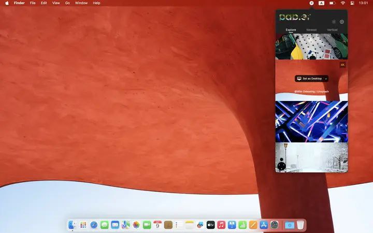Select the polka-dot cars wallpaper thumbnail
The image size is (373, 233).
(x=311, y=47)
